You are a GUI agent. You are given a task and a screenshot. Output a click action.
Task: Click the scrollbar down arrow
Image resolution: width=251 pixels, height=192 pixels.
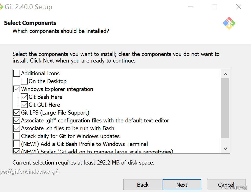coord(225,148)
